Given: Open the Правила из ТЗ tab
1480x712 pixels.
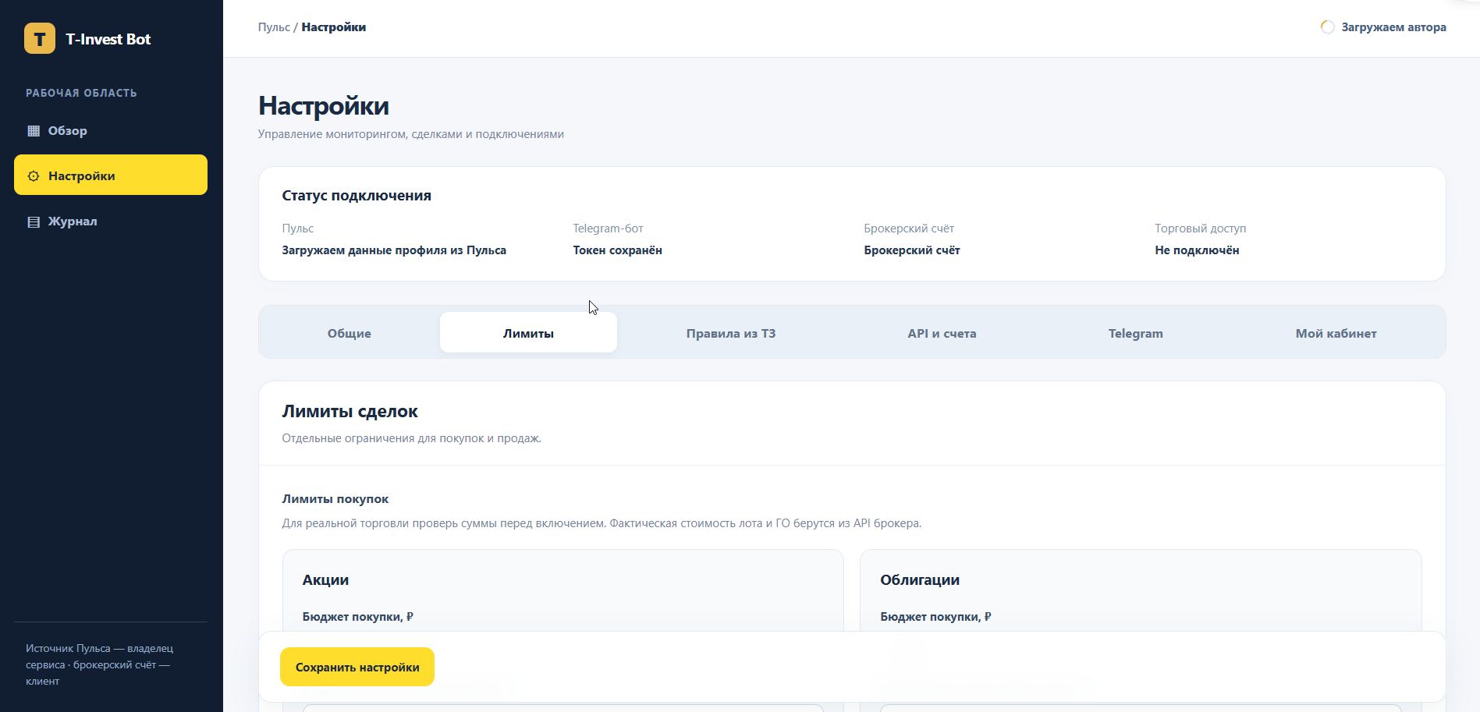Looking at the screenshot, I should (x=731, y=333).
